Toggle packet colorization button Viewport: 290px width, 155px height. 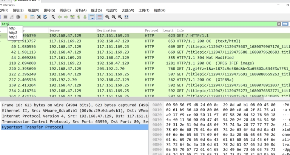99,17
